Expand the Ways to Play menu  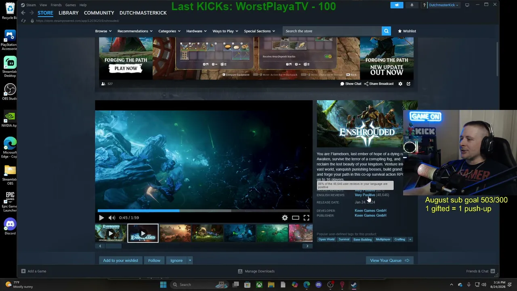225,31
